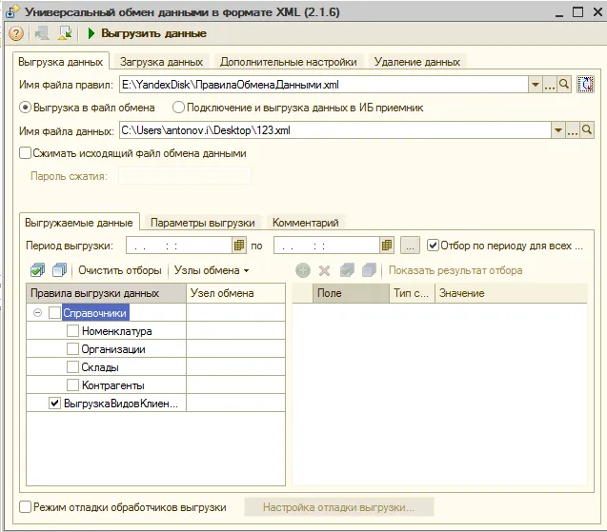Select Склады row text

(100, 367)
